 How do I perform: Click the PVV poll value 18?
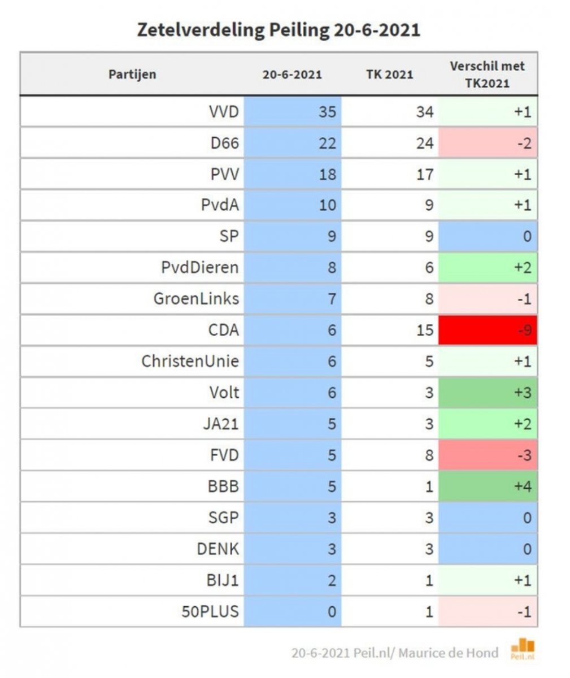[327, 174]
